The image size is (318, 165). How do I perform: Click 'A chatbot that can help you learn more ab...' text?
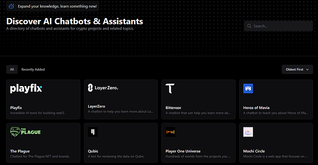(x=198, y=113)
